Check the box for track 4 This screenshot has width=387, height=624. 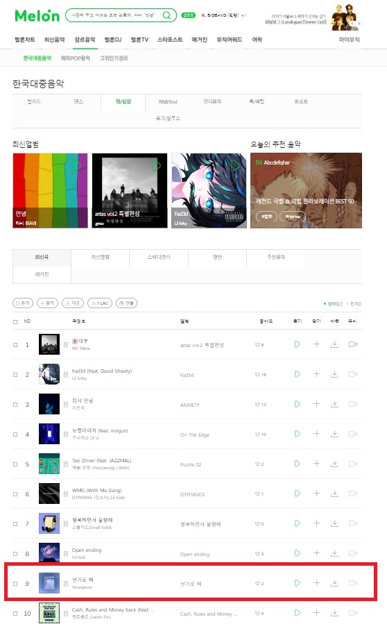pyautogui.click(x=15, y=435)
